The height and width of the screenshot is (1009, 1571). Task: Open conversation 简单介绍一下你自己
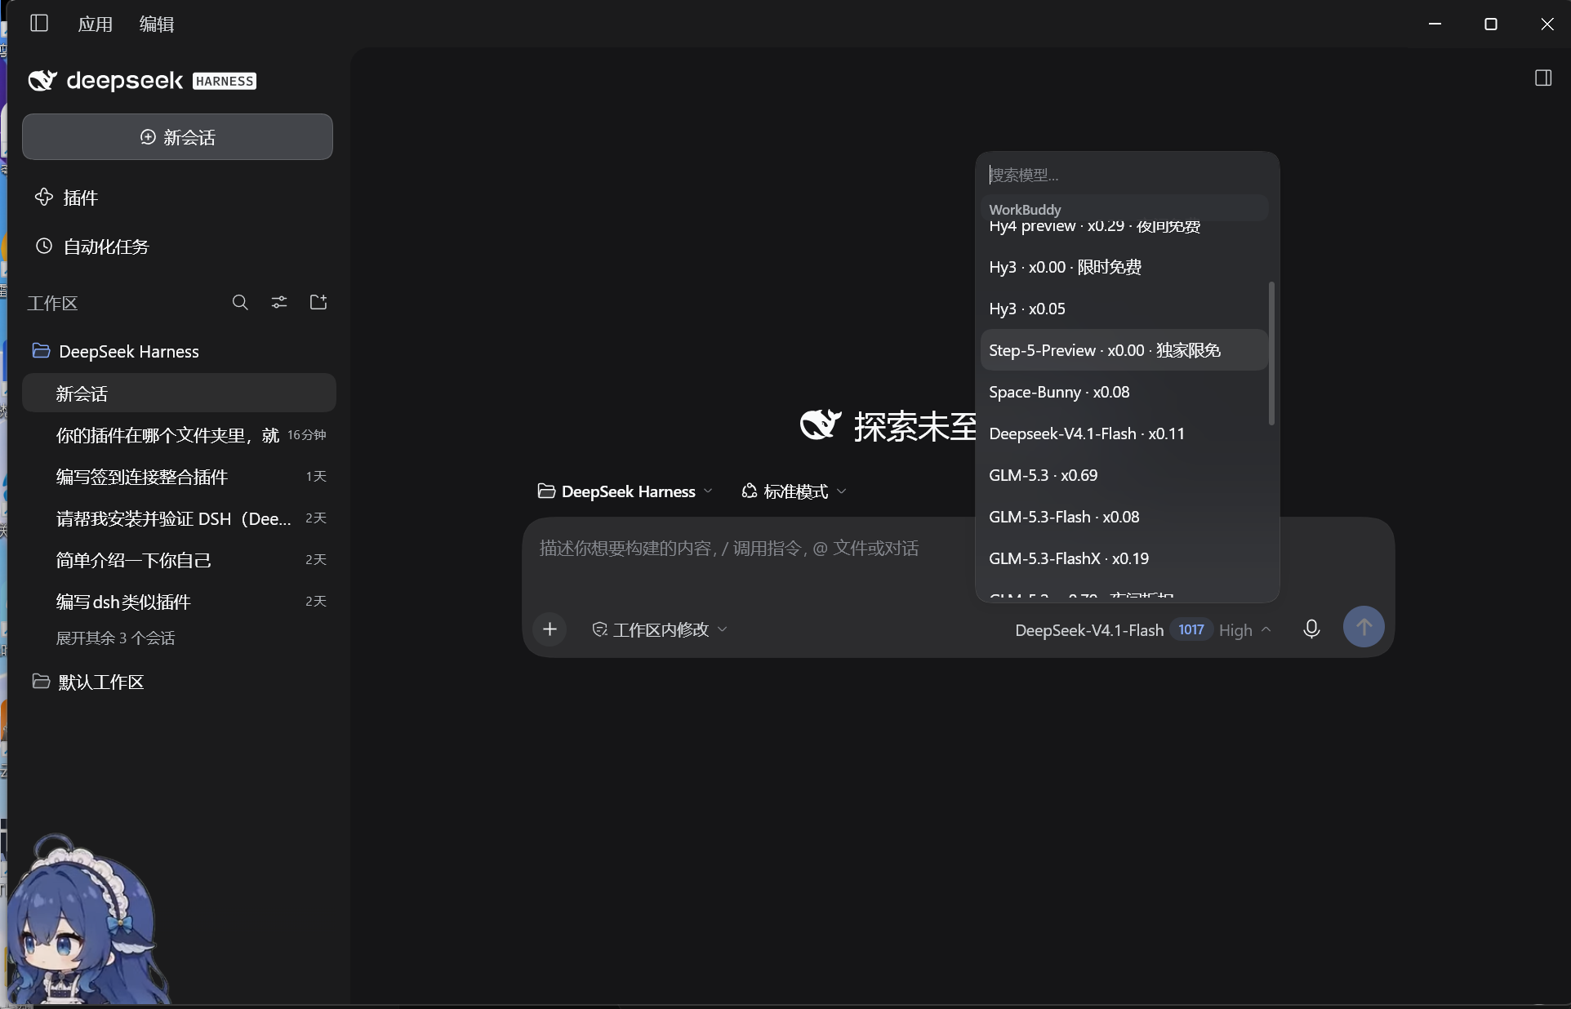(179, 560)
